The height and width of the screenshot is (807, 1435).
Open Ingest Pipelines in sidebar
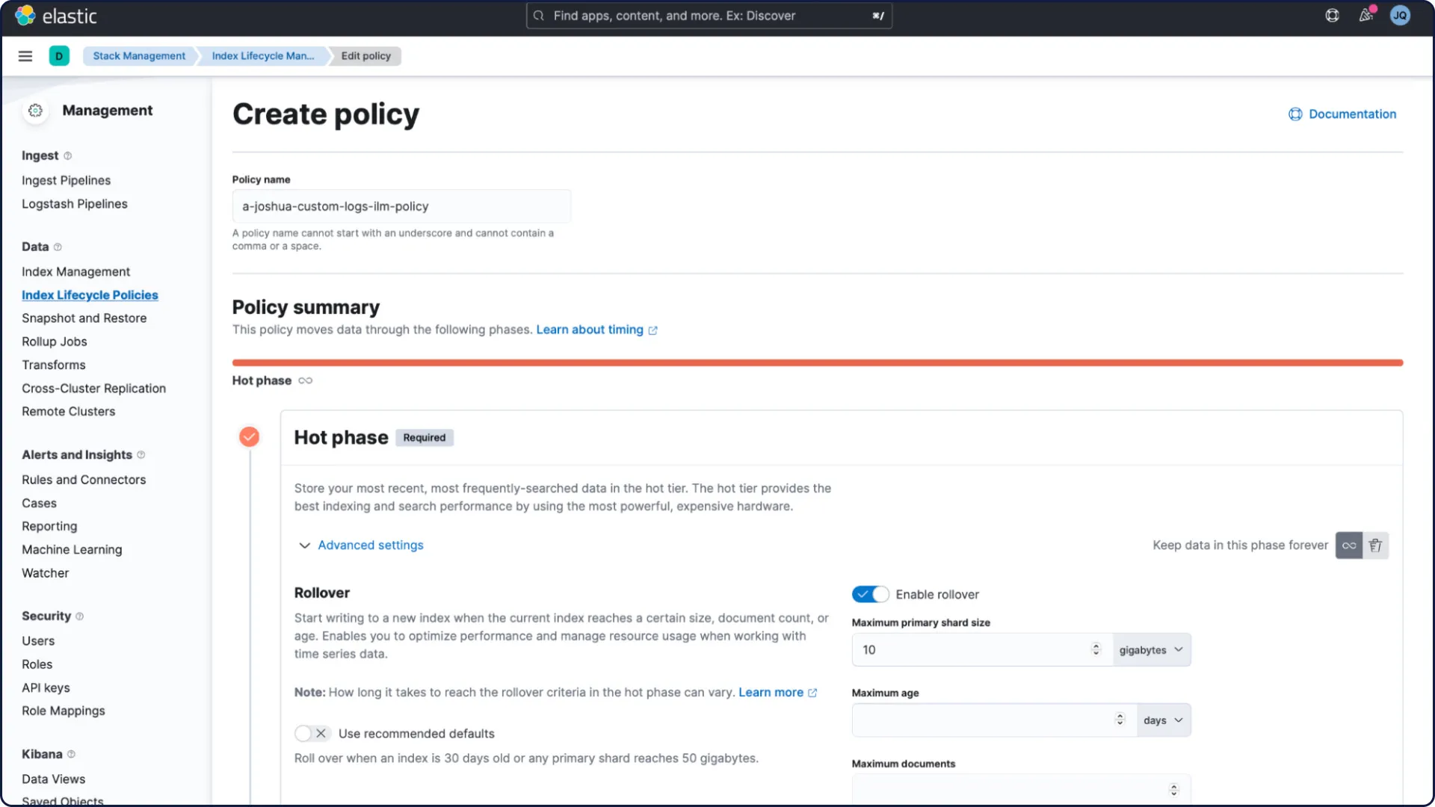(66, 181)
